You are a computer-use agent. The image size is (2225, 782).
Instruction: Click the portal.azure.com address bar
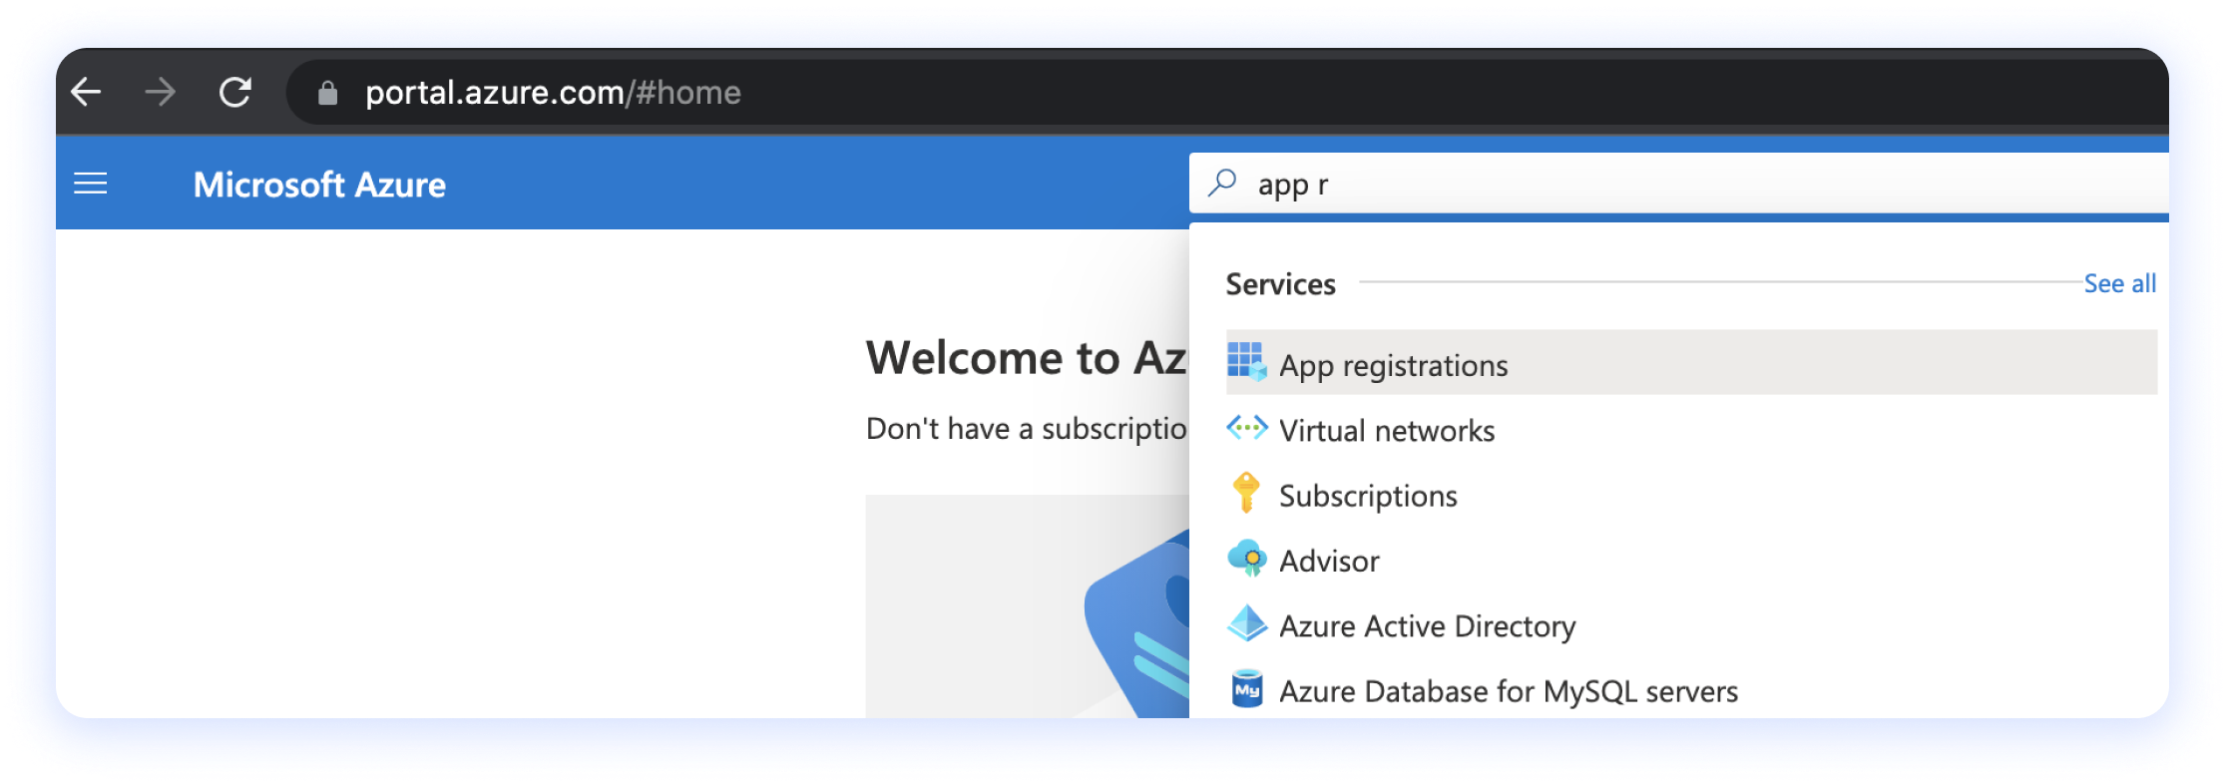[553, 93]
